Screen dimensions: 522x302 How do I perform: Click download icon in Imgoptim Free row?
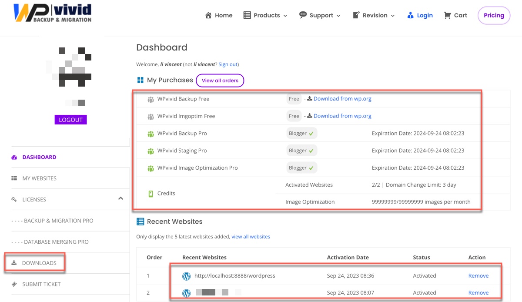[x=309, y=116]
